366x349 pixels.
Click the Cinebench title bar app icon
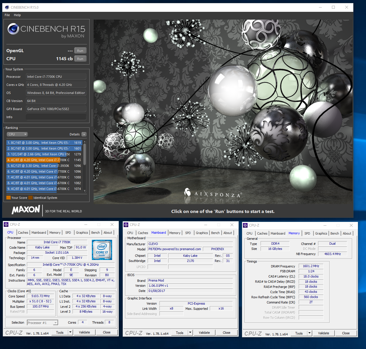[x=7, y=7]
